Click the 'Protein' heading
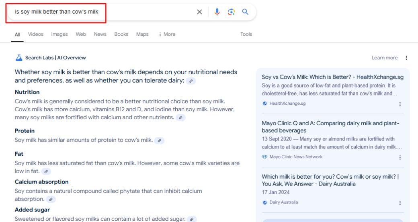Viewport: 418px width, 222px height. tap(25, 131)
